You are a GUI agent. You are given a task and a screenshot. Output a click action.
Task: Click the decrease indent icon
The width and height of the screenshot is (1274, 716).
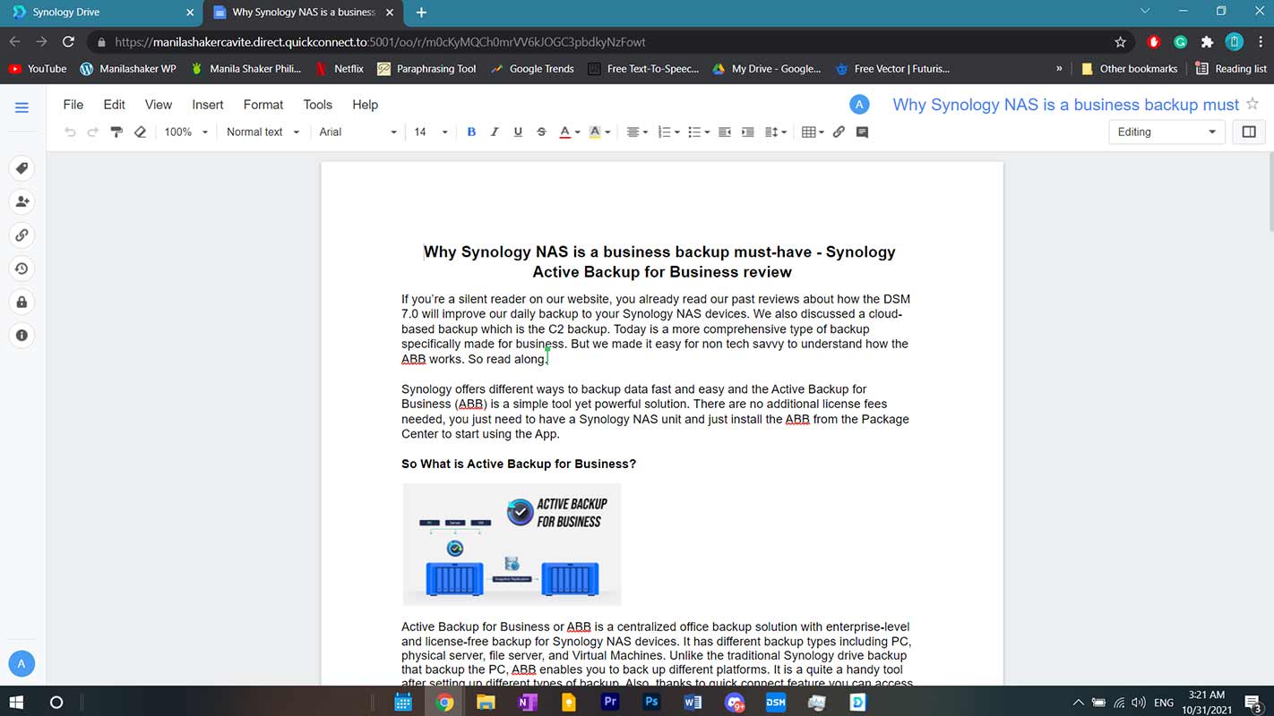[x=725, y=132]
